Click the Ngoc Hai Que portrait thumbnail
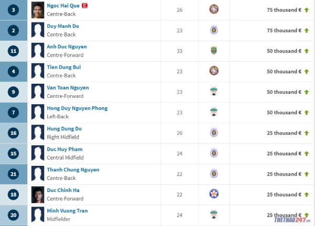 click(x=38, y=10)
